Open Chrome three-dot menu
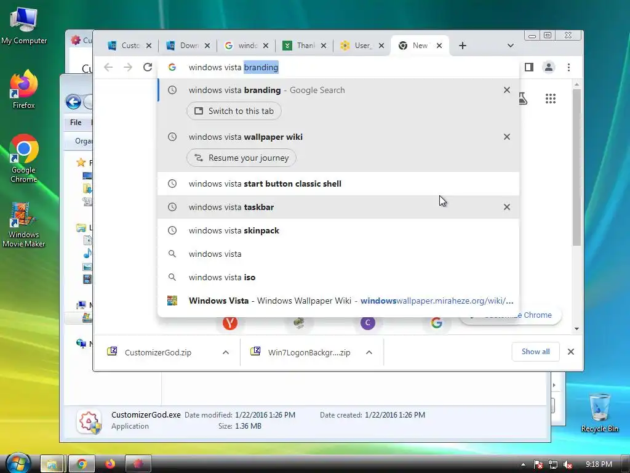This screenshot has height=473, width=630. point(568,67)
